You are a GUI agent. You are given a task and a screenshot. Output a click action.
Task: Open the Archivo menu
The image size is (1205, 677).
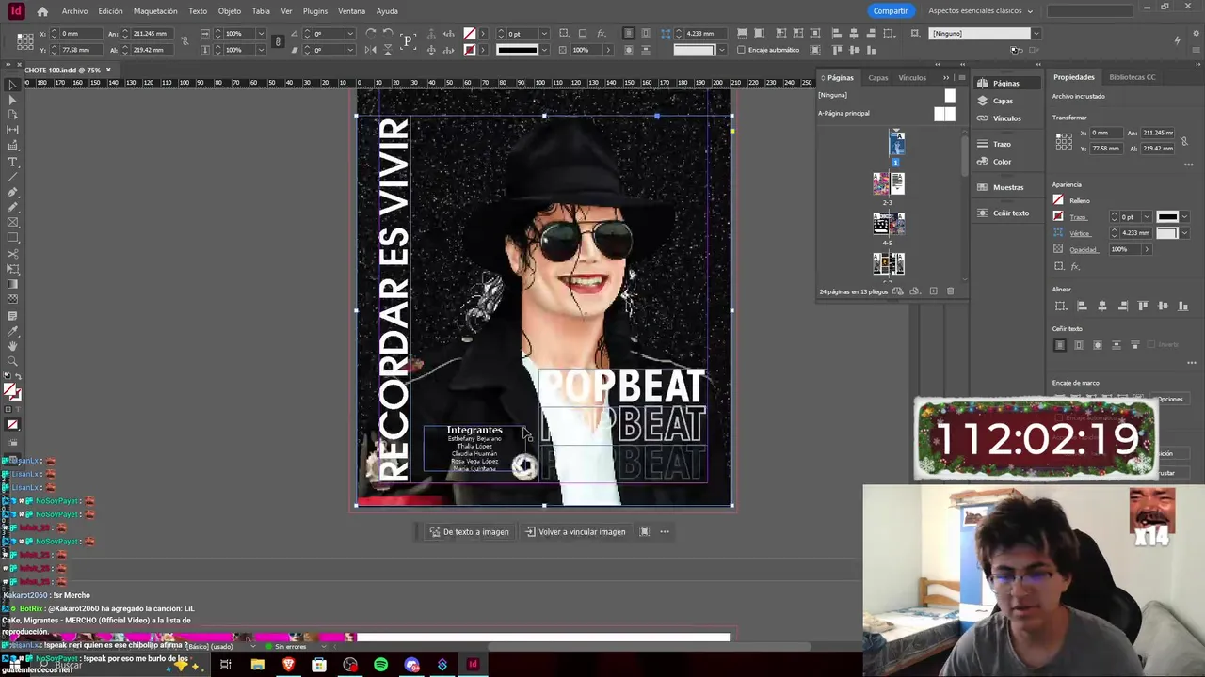click(74, 11)
